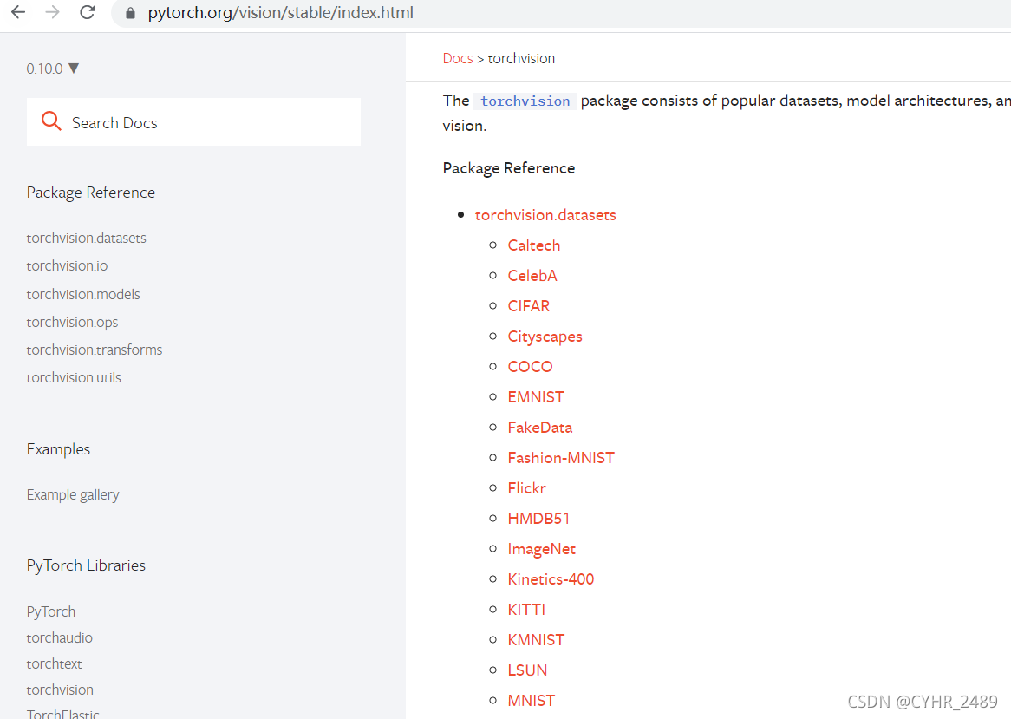Click the browser forward arrow

(53, 12)
